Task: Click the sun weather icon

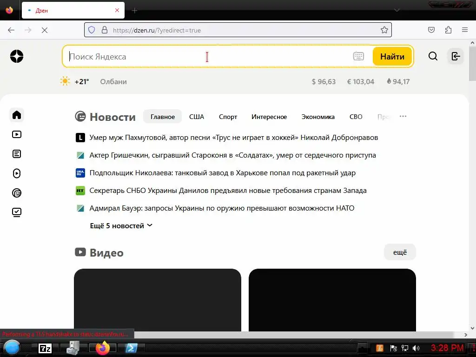Action: (65, 81)
